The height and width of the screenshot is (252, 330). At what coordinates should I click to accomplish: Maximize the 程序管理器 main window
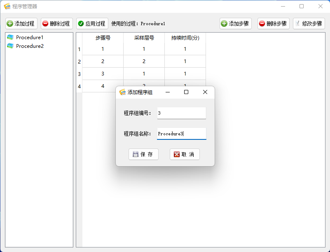(x=302, y=6)
